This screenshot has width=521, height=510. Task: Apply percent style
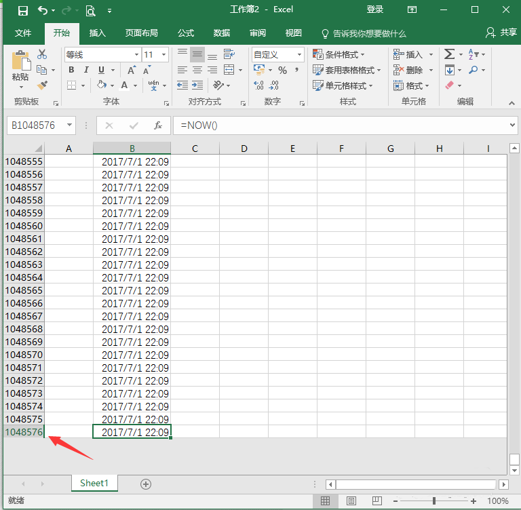tap(282, 70)
